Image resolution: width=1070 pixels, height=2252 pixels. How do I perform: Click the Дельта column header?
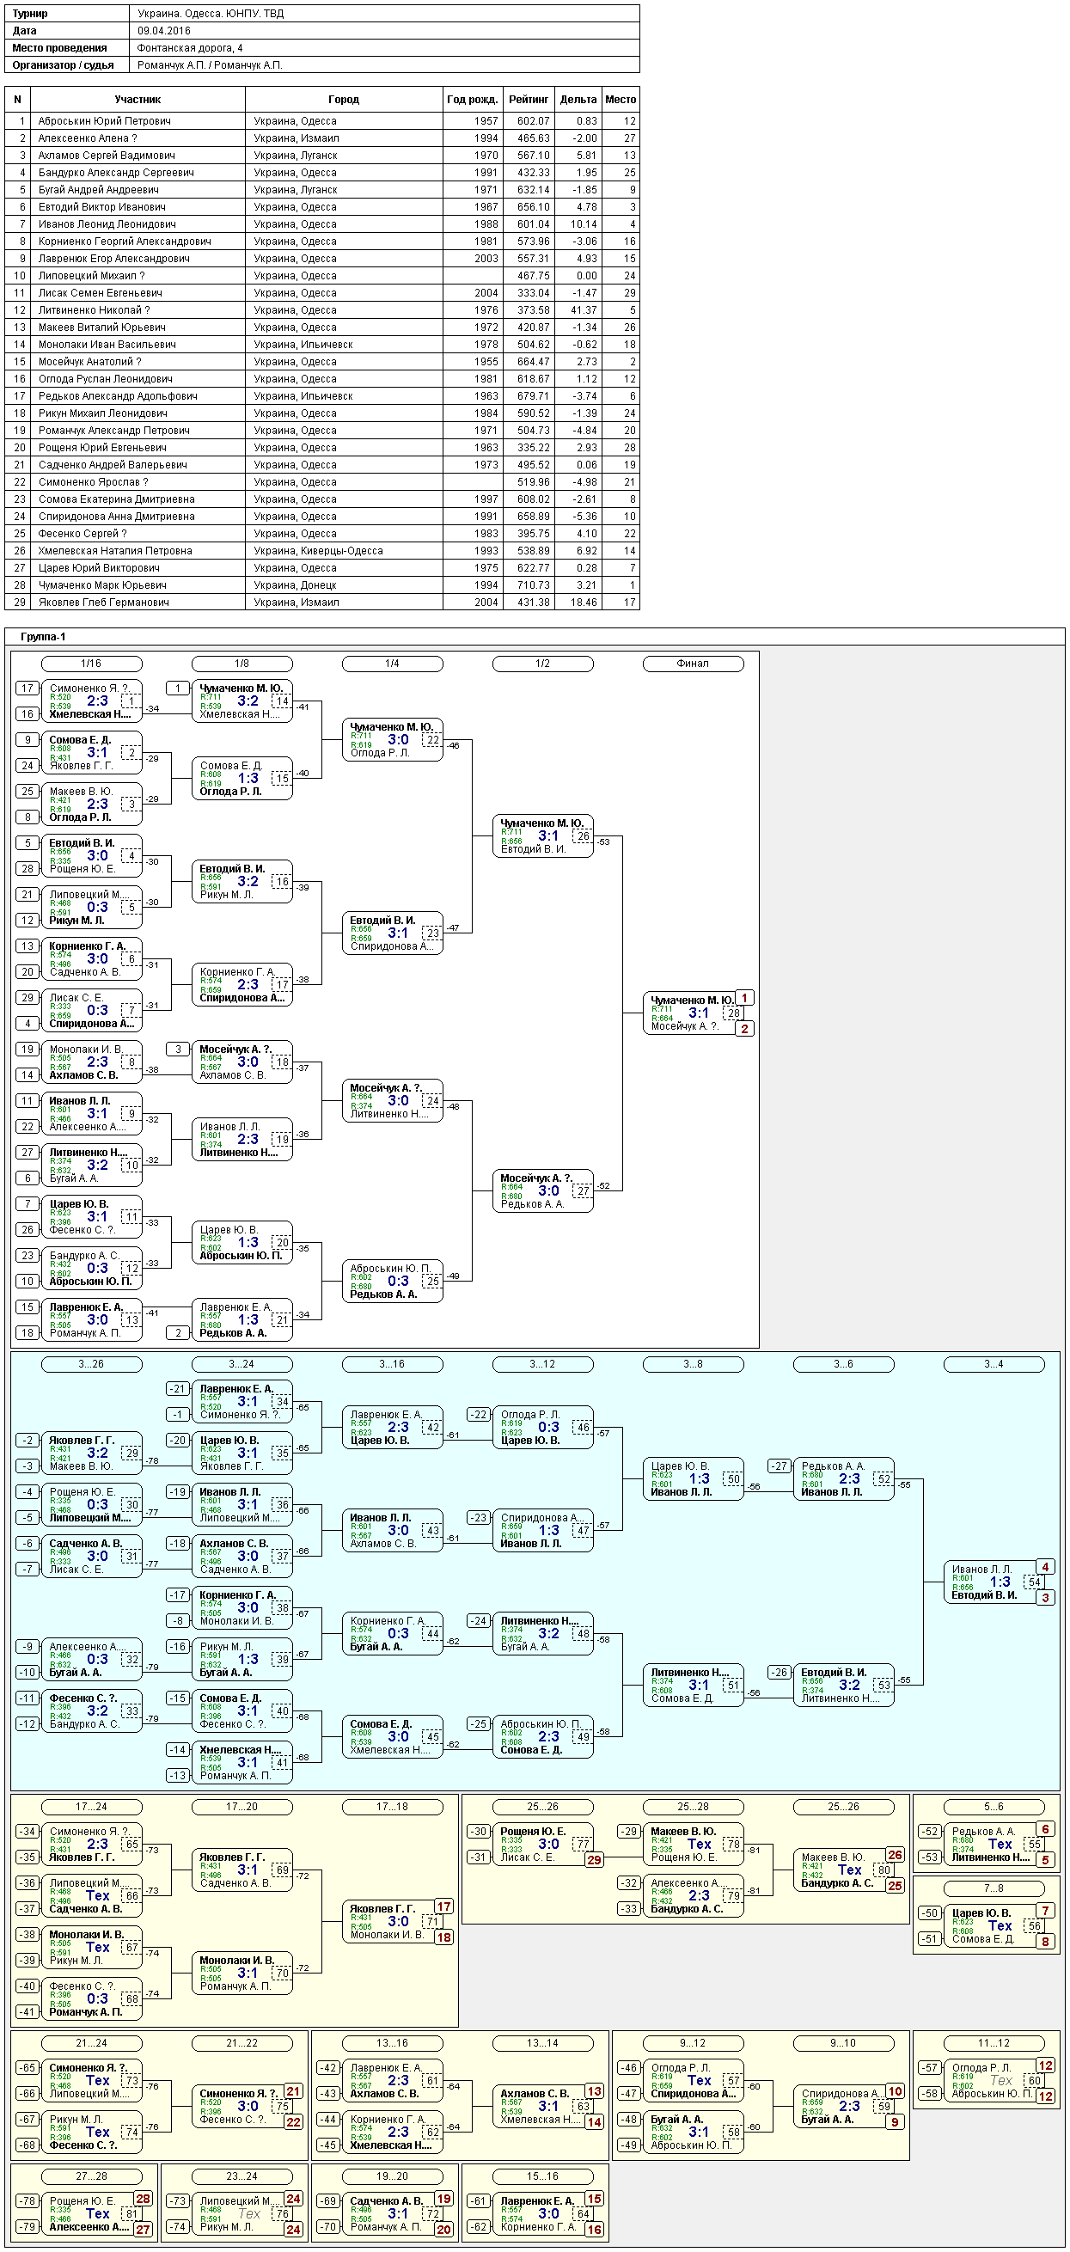coord(578,100)
